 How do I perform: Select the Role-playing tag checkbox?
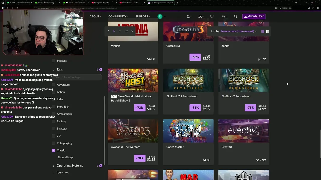tap(53, 143)
